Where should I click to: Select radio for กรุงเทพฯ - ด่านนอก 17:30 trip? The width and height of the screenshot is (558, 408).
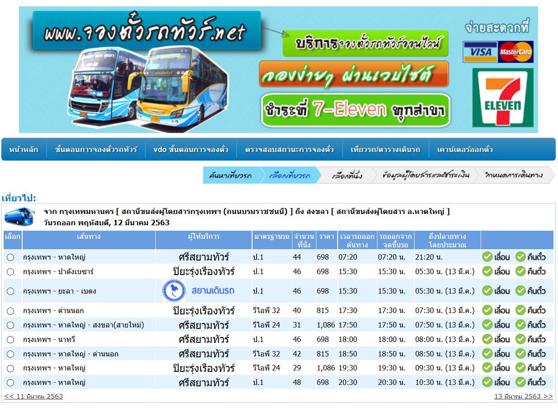(x=10, y=311)
